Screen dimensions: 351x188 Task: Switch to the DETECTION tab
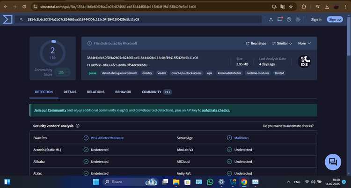click(44, 92)
